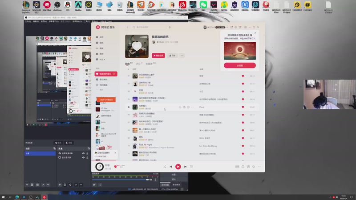Show lyrics via the 词 icon in player bar
Screen dimensions: 356x200
tap(248, 167)
